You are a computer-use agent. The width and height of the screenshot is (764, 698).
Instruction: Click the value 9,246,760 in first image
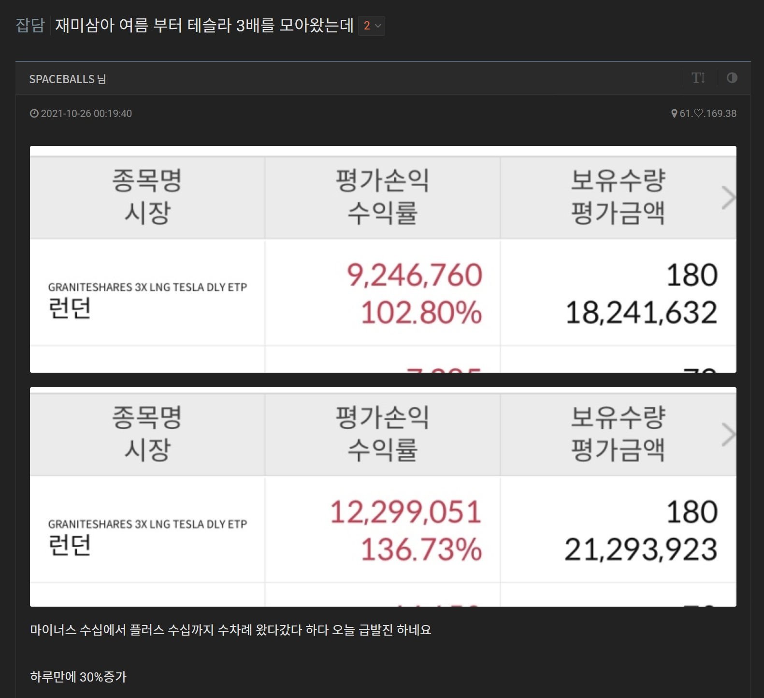(415, 275)
